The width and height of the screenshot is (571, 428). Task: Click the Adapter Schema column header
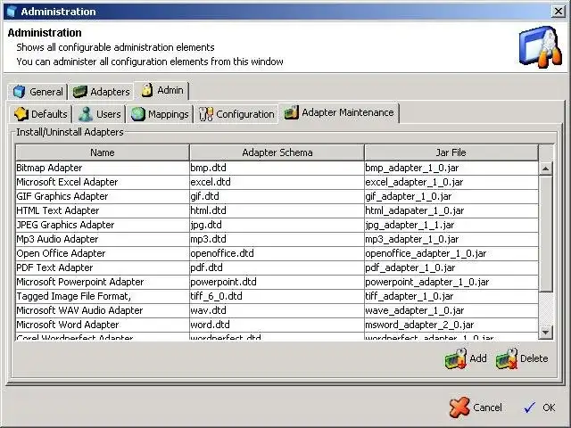coord(277,152)
